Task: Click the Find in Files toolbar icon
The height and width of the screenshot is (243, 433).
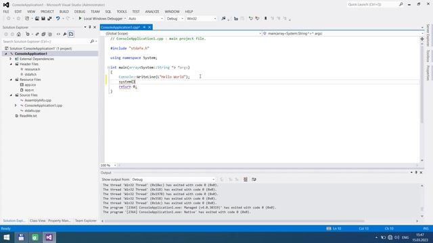Action: pyautogui.click(x=223, y=18)
